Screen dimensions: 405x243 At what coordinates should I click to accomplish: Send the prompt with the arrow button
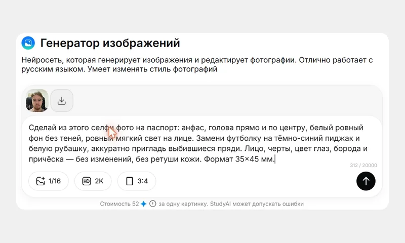tap(366, 181)
